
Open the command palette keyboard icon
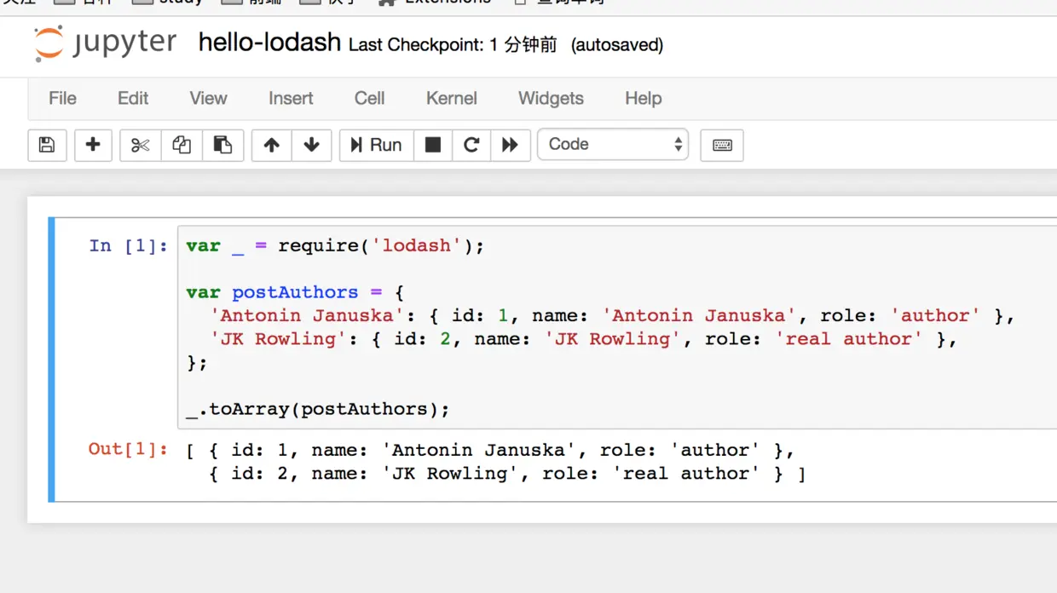(x=721, y=145)
